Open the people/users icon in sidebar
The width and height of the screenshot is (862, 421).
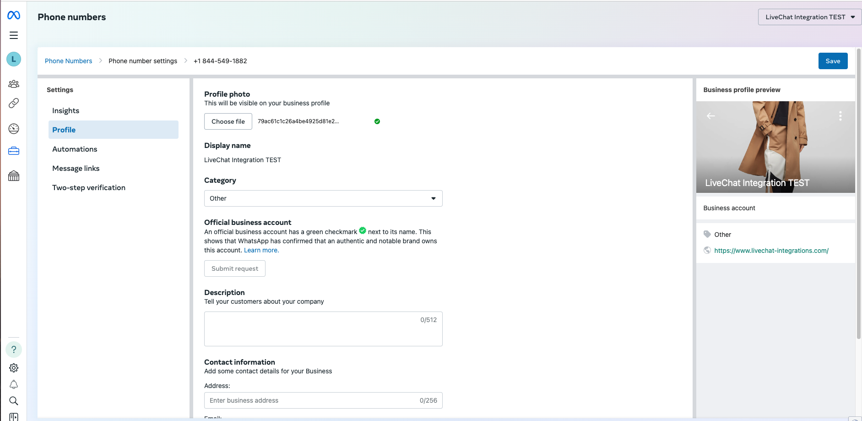(14, 84)
